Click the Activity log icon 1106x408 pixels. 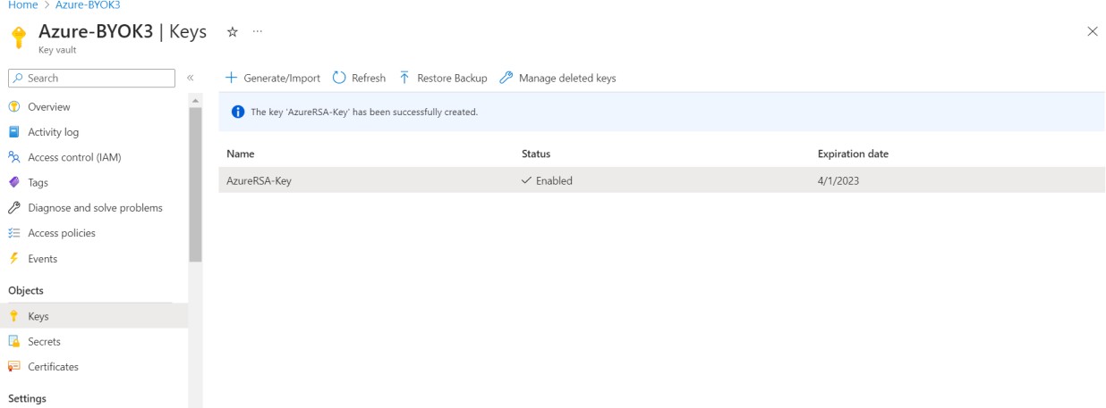[13, 131]
